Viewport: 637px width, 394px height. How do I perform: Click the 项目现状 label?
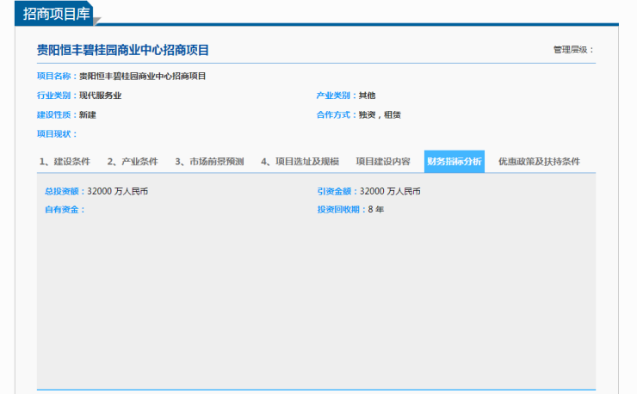click(58, 134)
